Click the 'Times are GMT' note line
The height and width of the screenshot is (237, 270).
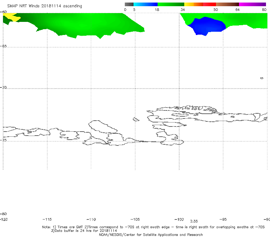(x=153, y=227)
